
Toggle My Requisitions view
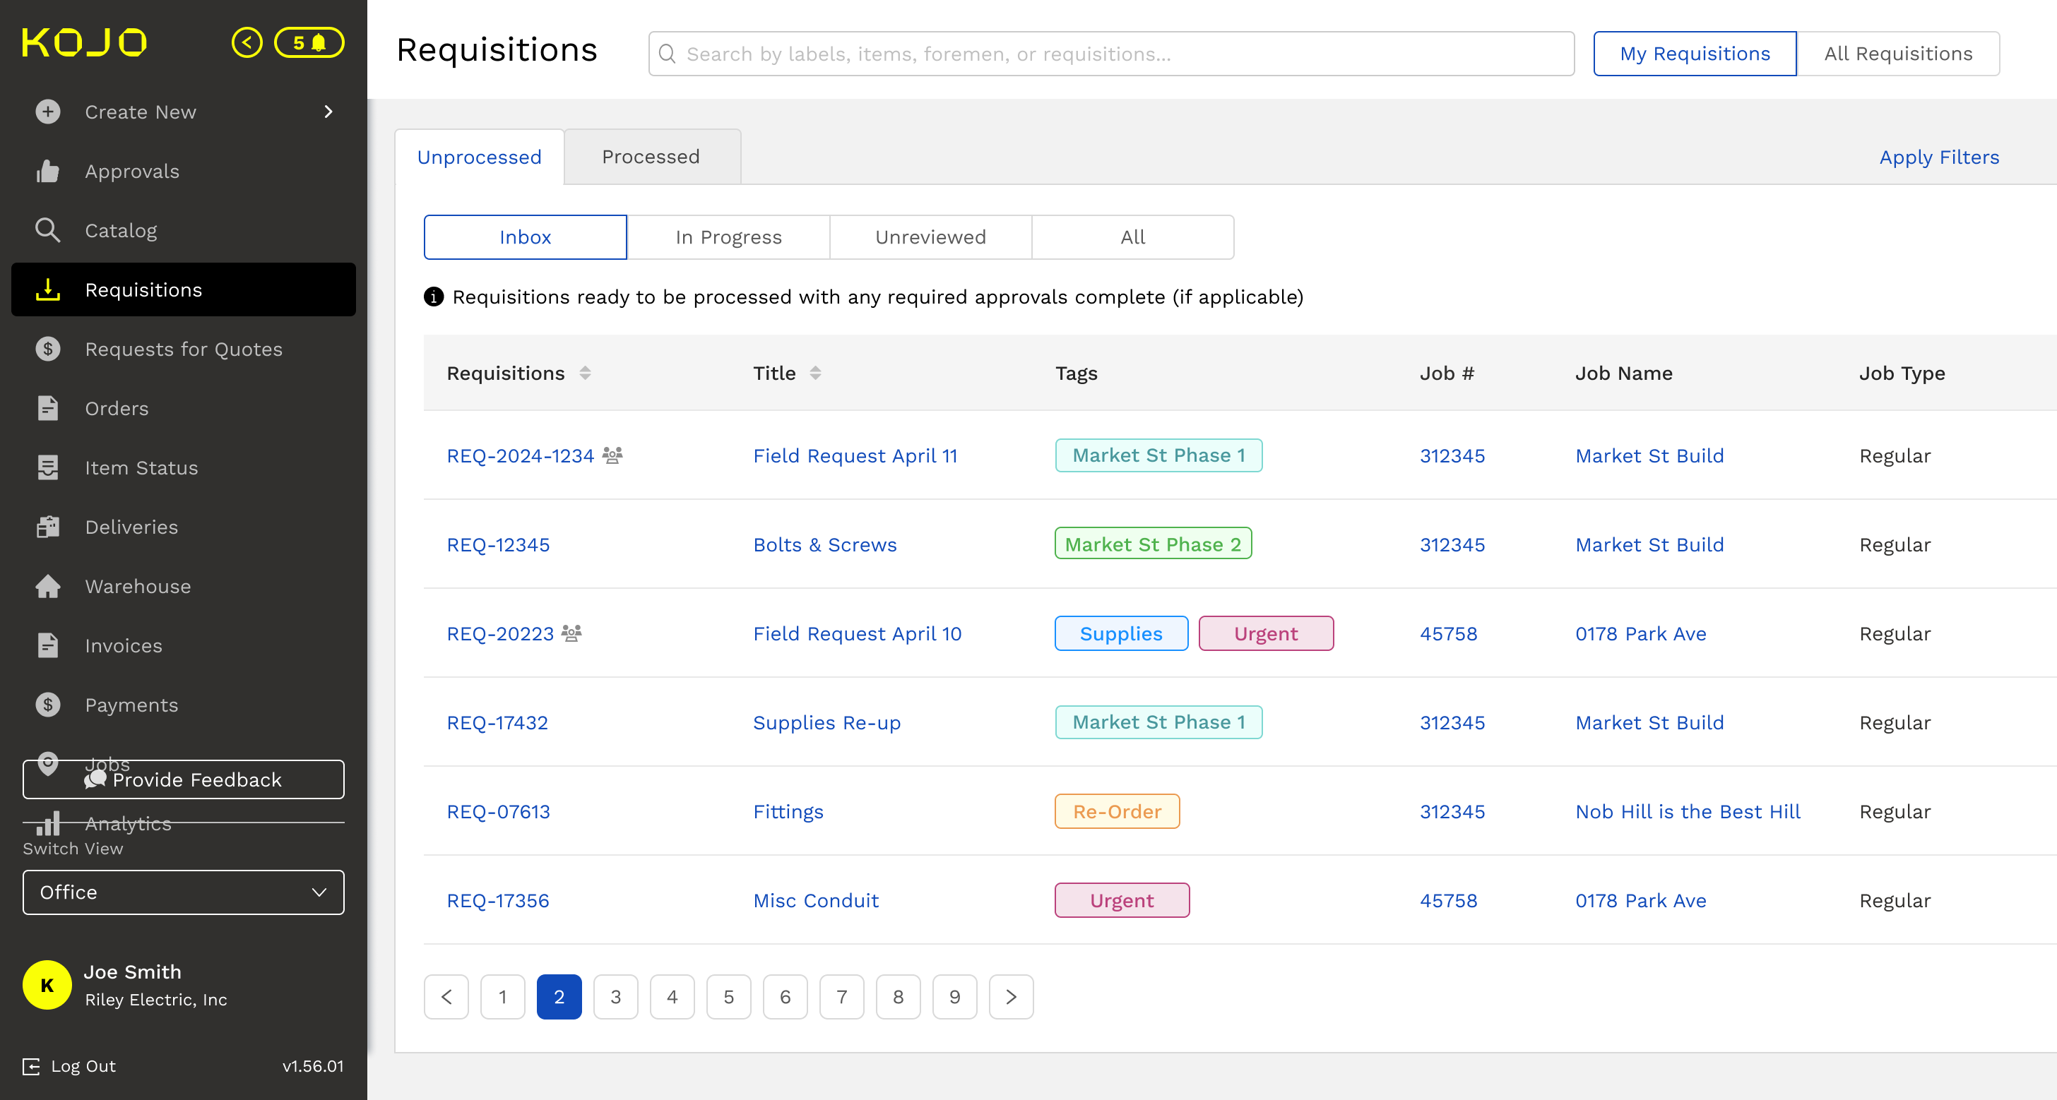point(1695,54)
